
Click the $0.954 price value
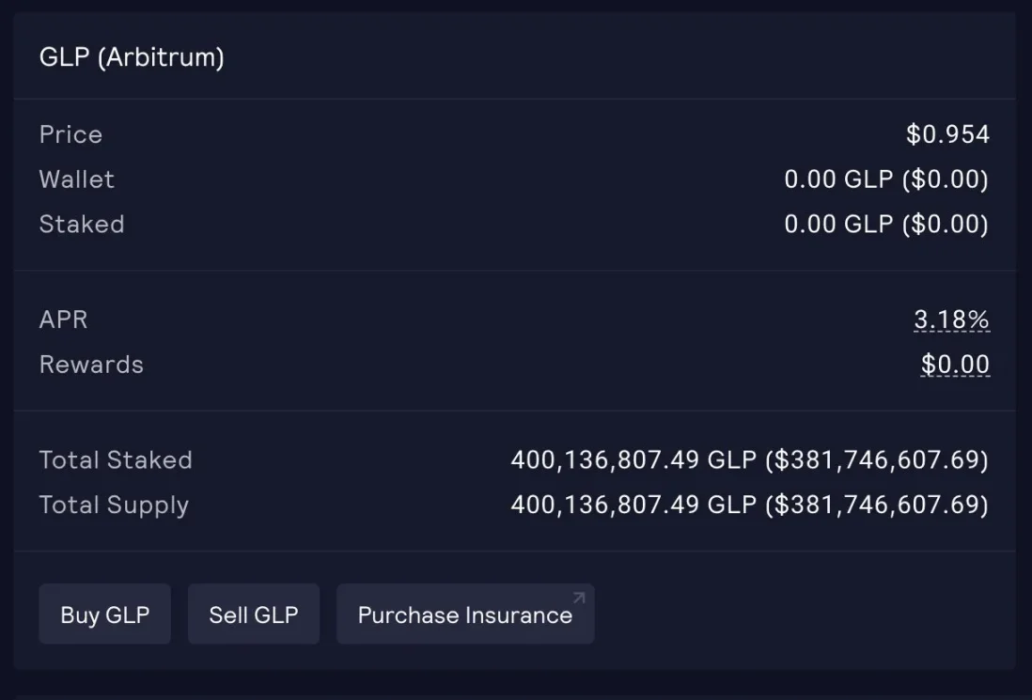947,134
